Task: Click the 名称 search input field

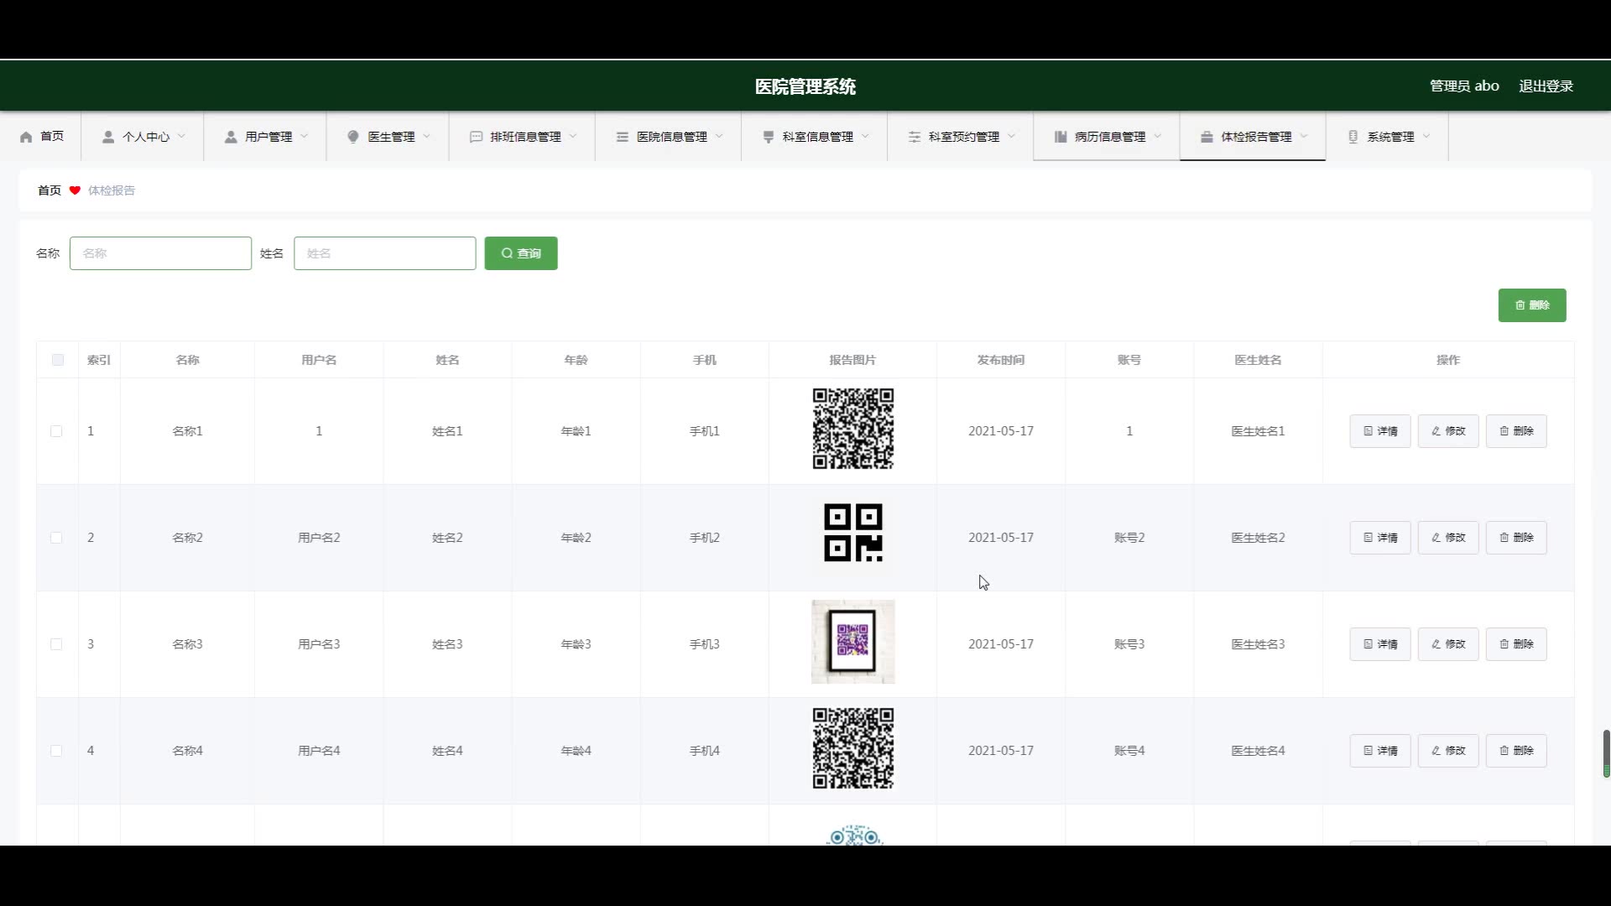Action: tap(160, 253)
